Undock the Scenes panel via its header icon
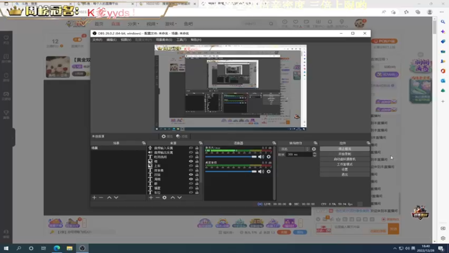449x253 pixels. [144, 143]
